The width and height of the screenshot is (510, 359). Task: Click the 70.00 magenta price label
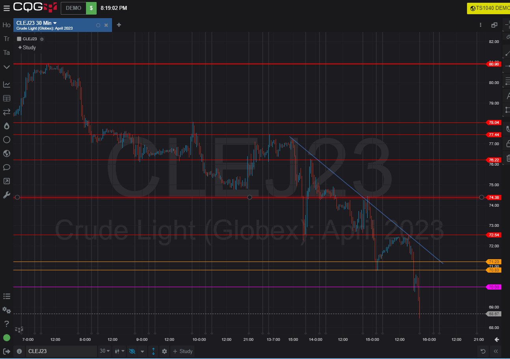494,287
